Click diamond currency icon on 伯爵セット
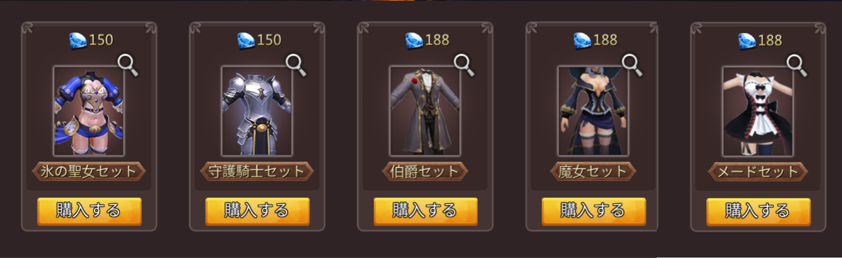Image resolution: width=842 pixels, height=258 pixels. (x=414, y=40)
